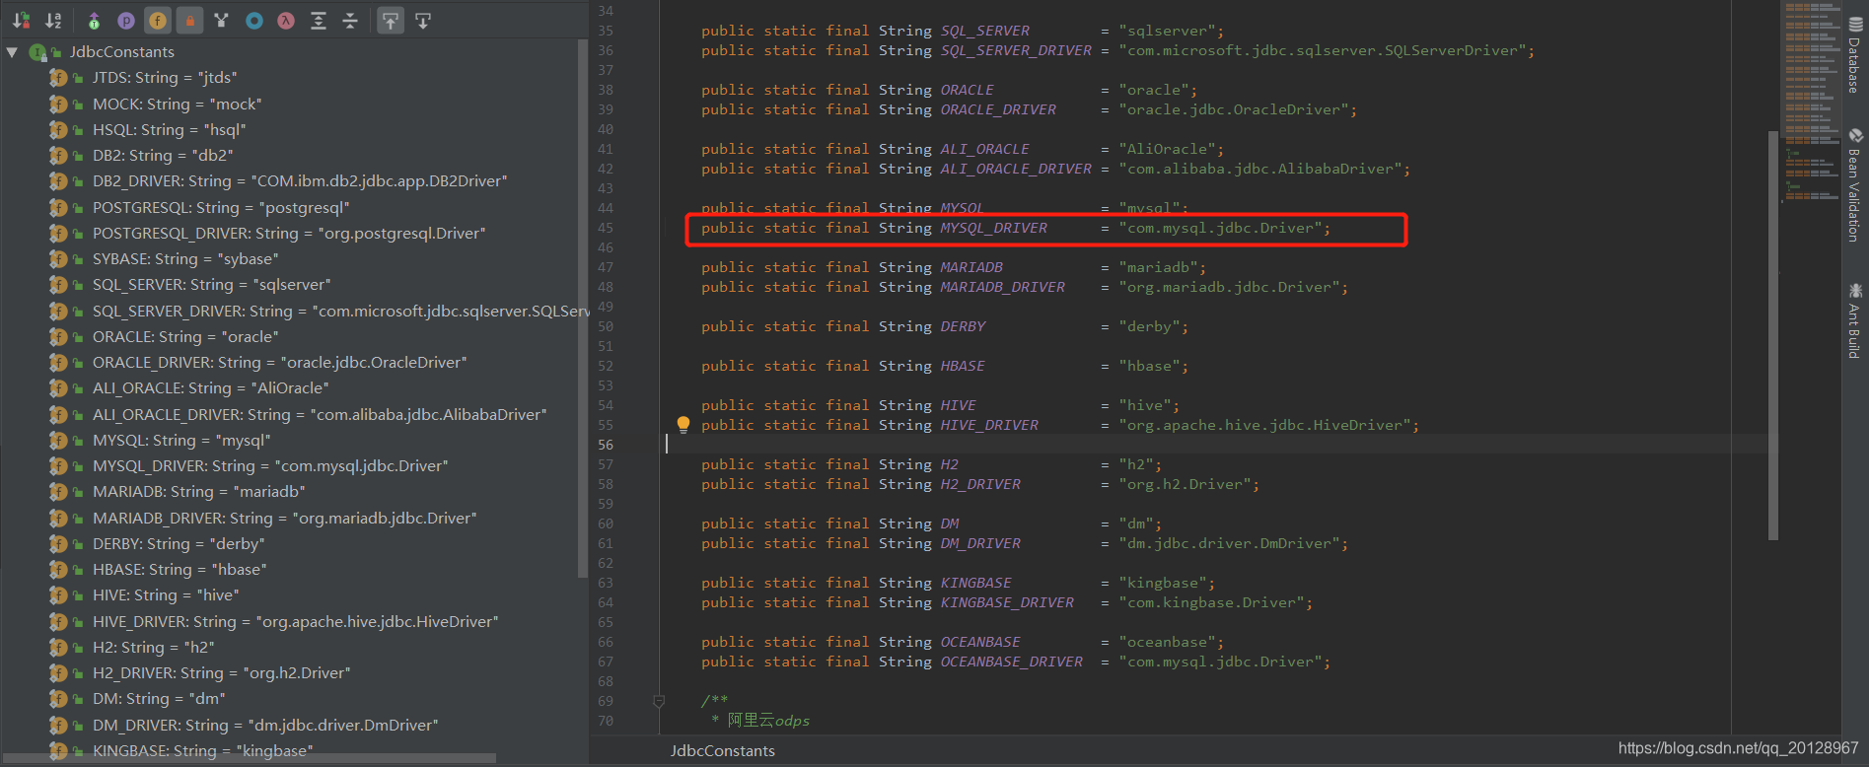Collapse the JdbcConstants tree node

tap(12, 52)
